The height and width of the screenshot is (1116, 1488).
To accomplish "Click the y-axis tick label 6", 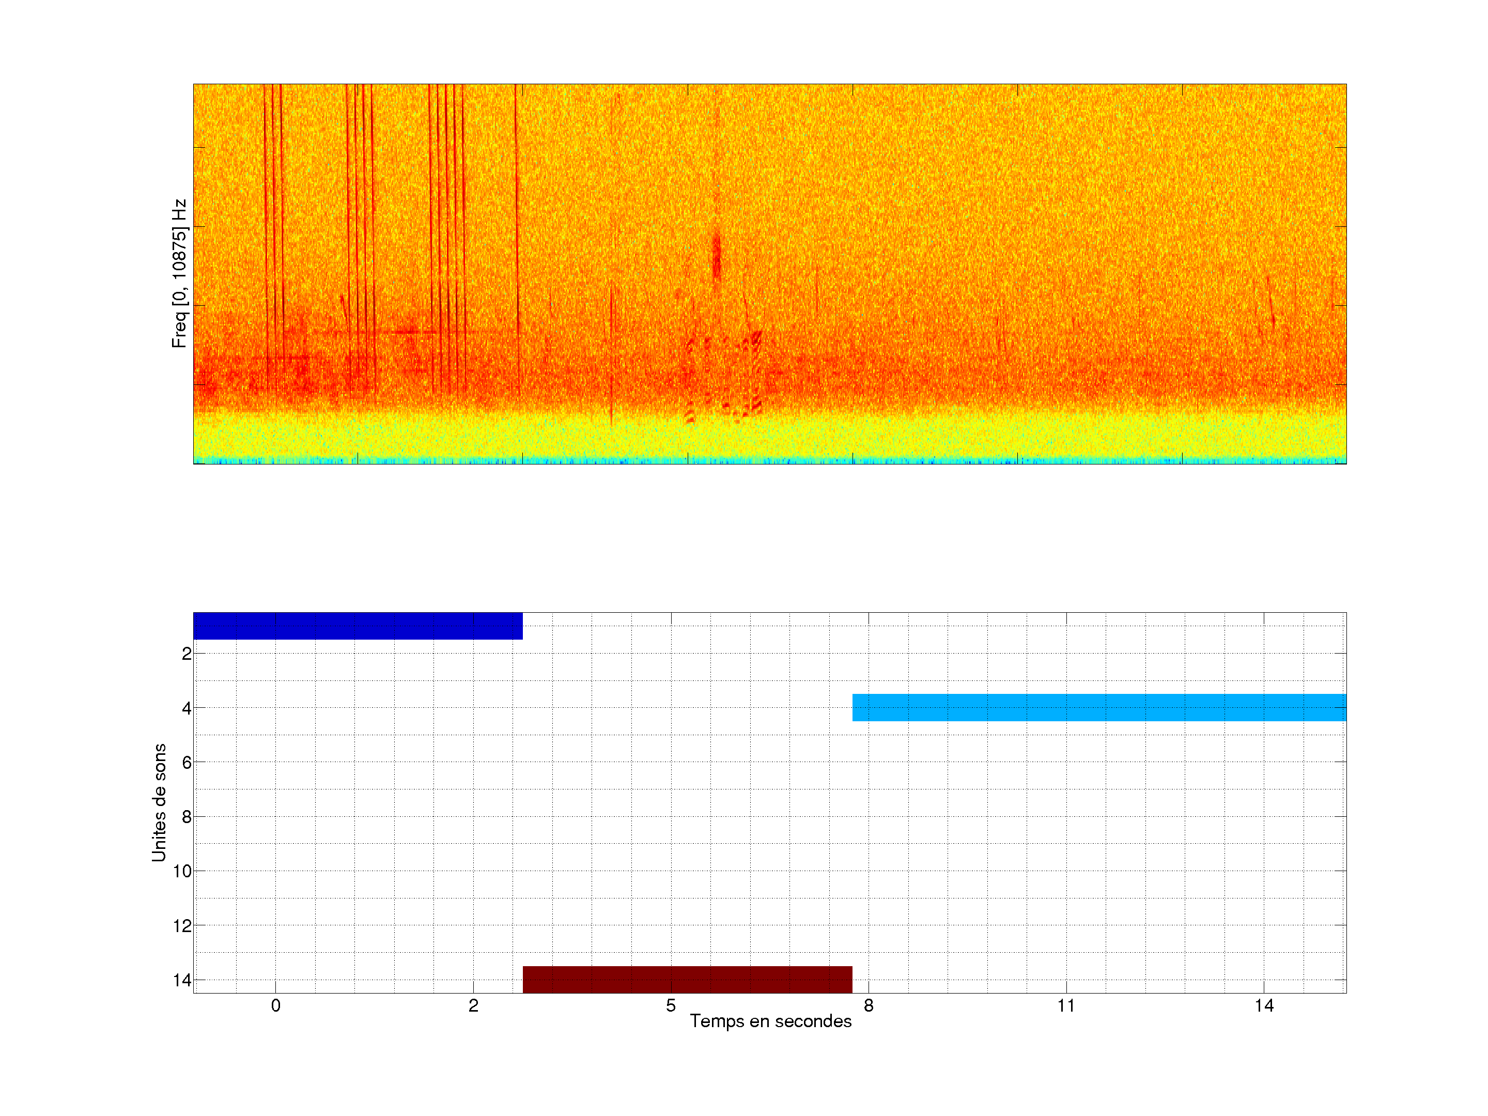I will (187, 762).
